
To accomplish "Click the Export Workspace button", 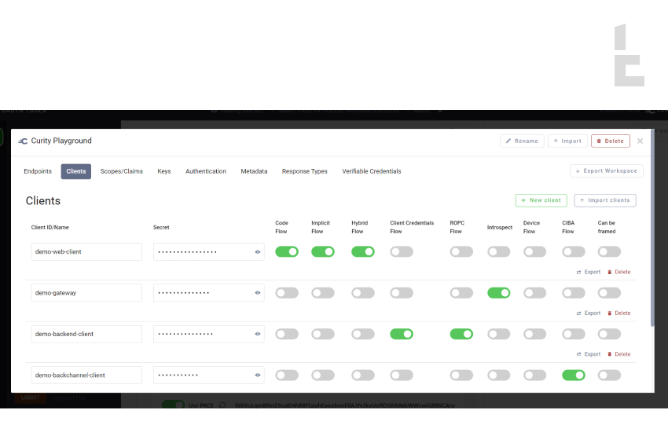I will click(606, 170).
